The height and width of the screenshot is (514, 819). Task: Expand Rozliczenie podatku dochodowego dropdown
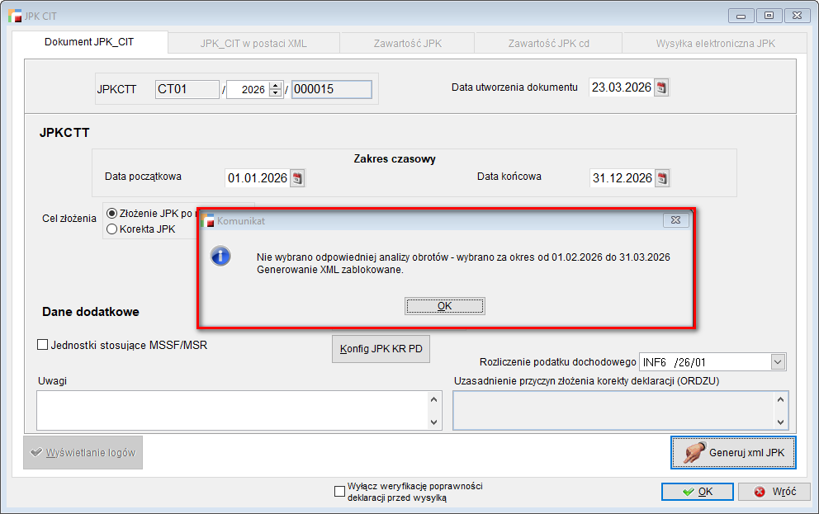pos(777,361)
